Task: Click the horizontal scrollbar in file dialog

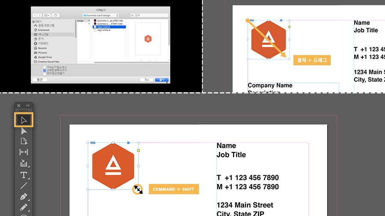Action: click(x=132, y=62)
